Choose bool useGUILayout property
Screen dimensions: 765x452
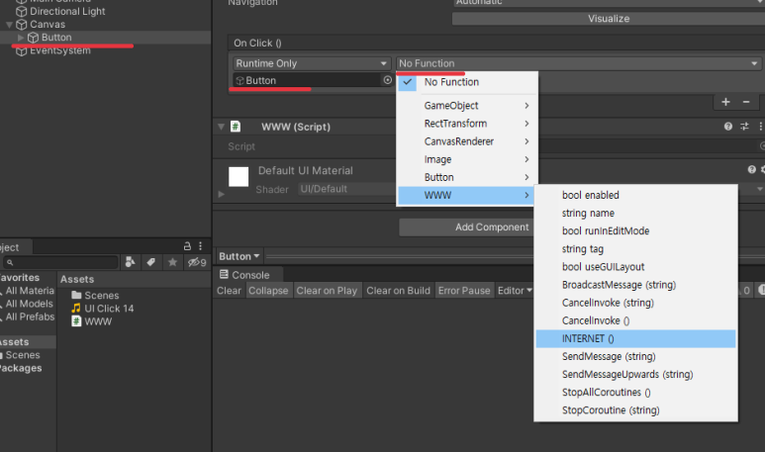[x=635, y=267]
